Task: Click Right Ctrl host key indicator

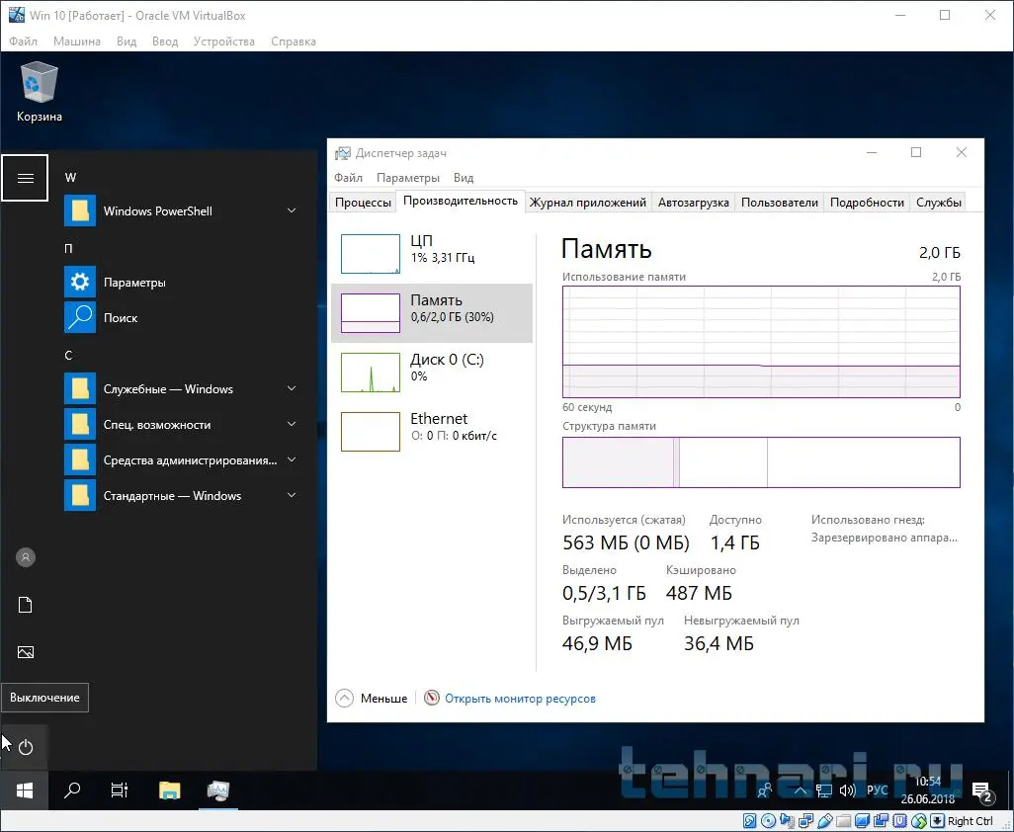Action: [x=971, y=821]
